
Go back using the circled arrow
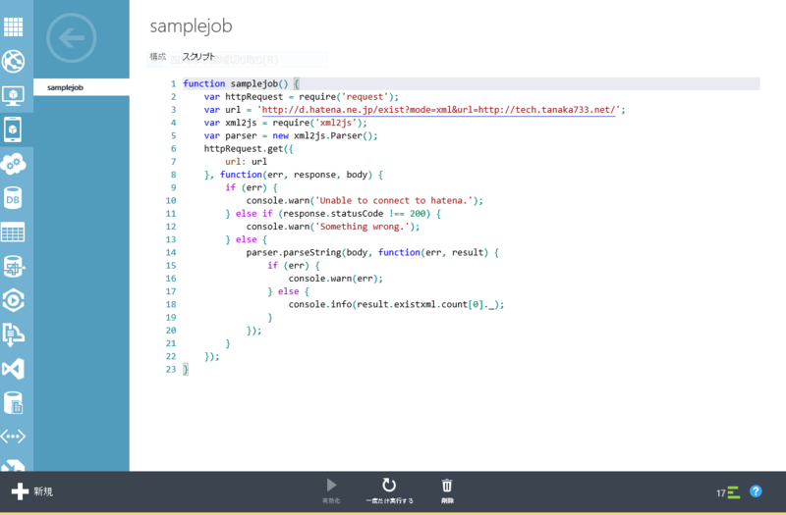tap(71, 38)
